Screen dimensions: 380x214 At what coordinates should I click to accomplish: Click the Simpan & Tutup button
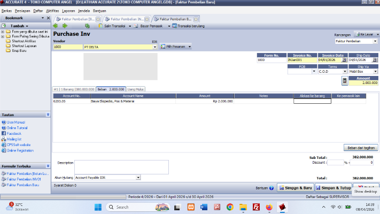(334, 188)
